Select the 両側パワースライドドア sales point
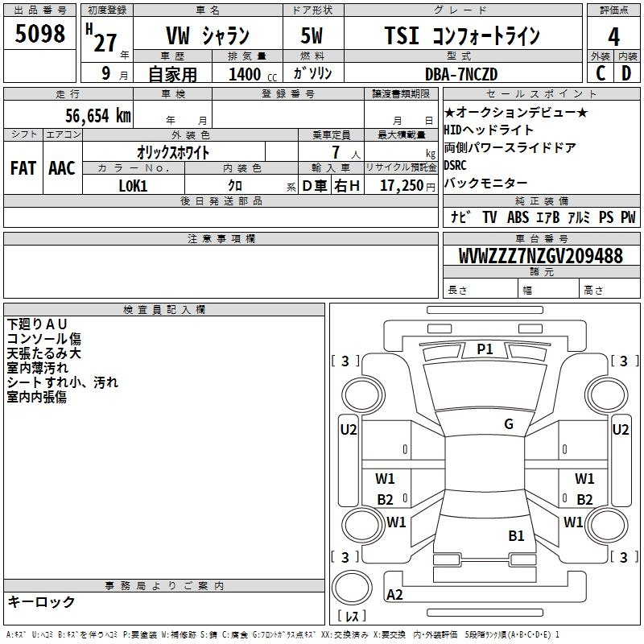 (510, 147)
